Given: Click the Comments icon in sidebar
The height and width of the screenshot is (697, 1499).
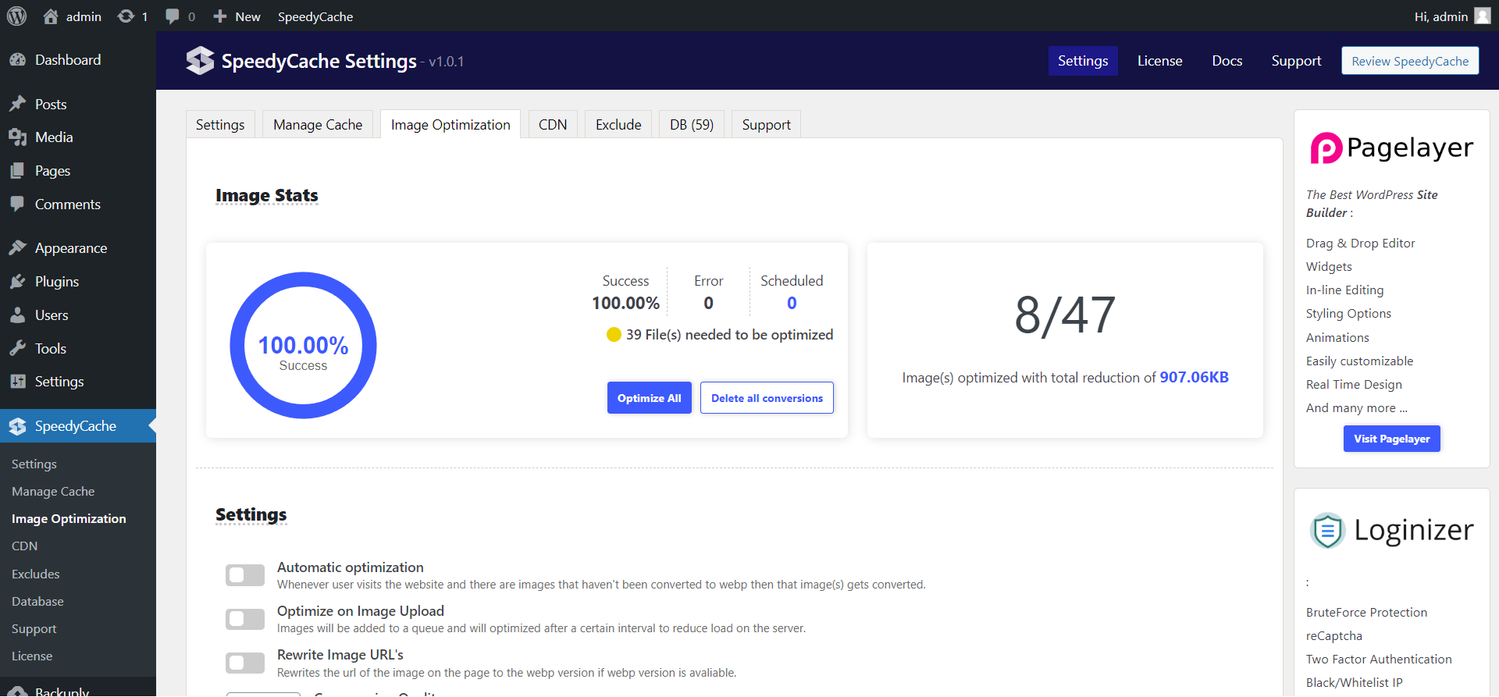Looking at the screenshot, I should click(18, 204).
